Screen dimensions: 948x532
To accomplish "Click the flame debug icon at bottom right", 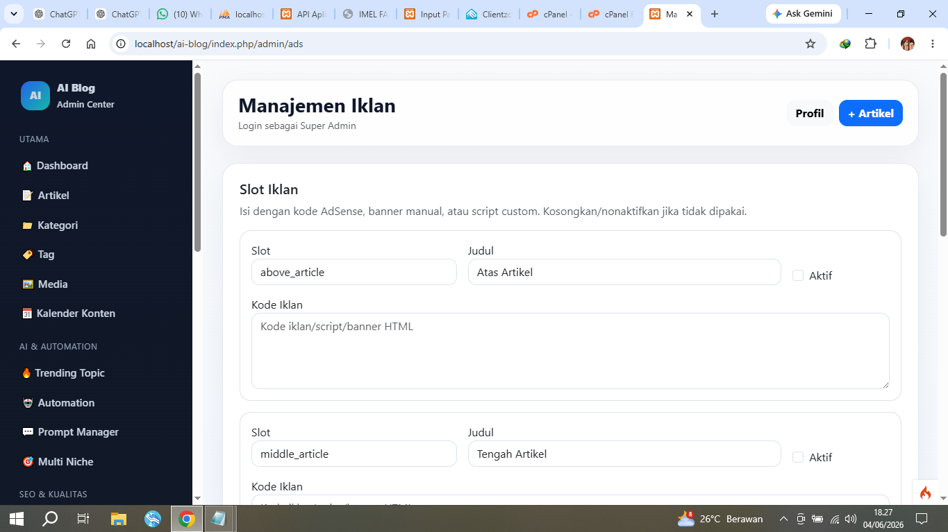I will 925,492.
